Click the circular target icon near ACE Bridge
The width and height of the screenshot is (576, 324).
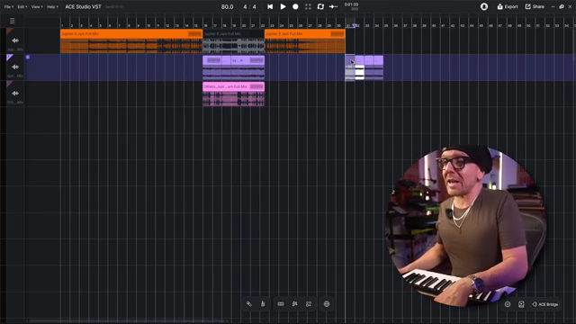pos(508,304)
